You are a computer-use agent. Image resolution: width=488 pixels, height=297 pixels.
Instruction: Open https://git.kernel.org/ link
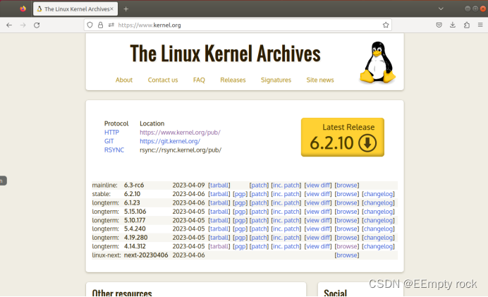tap(170, 141)
